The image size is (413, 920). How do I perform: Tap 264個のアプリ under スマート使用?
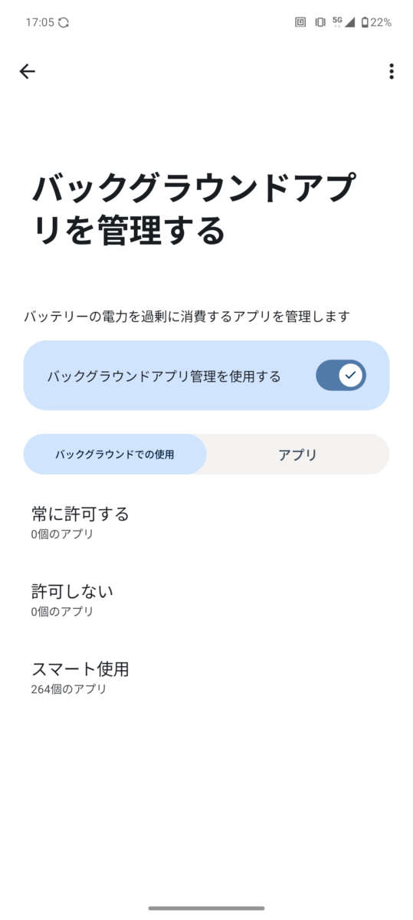coord(69,689)
